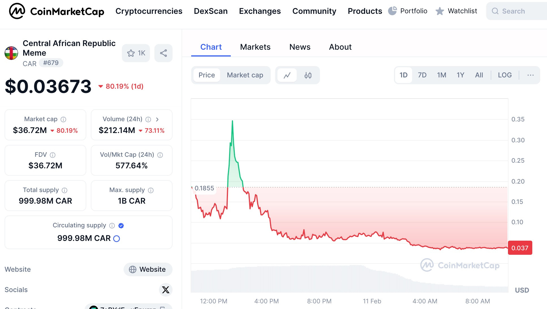547x309 pixels.
Task: Open Products menu
Action: [365, 11]
